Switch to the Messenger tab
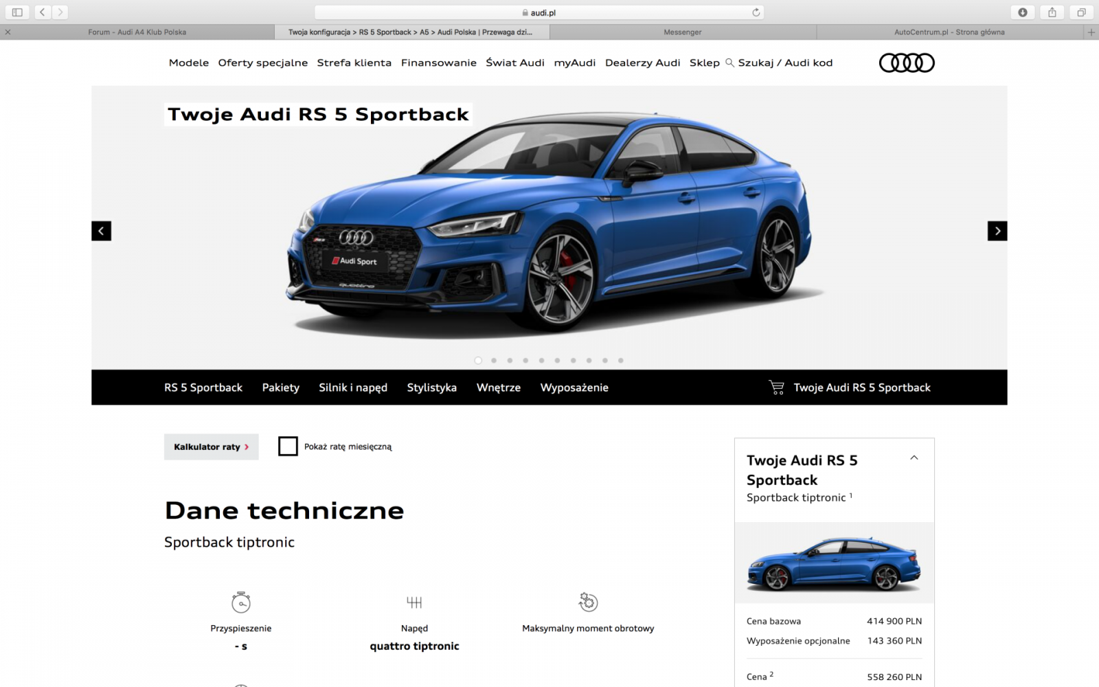 tap(683, 32)
